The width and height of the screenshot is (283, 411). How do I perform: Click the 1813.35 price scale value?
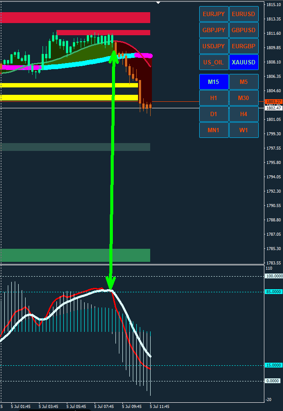tap(274, 19)
